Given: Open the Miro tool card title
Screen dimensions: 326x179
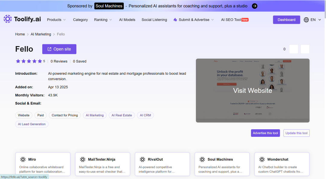Looking at the screenshot, I should click(x=32, y=159).
